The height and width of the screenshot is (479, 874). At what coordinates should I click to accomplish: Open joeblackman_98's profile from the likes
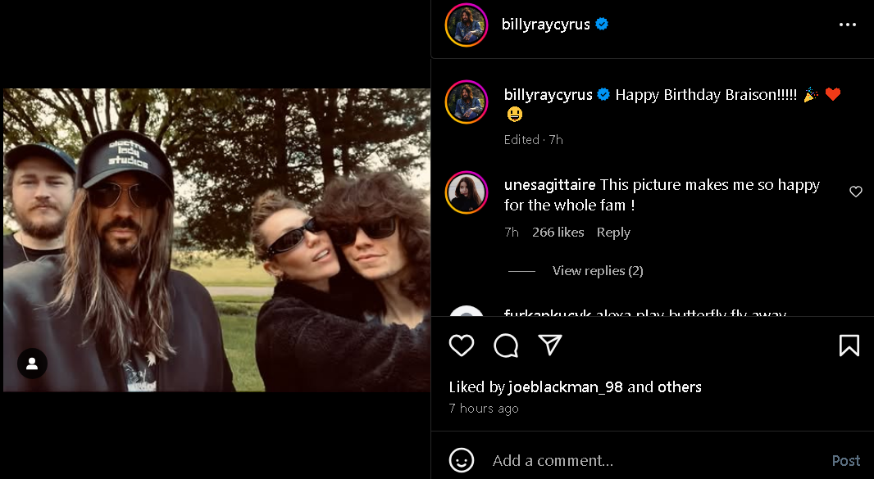click(x=566, y=387)
